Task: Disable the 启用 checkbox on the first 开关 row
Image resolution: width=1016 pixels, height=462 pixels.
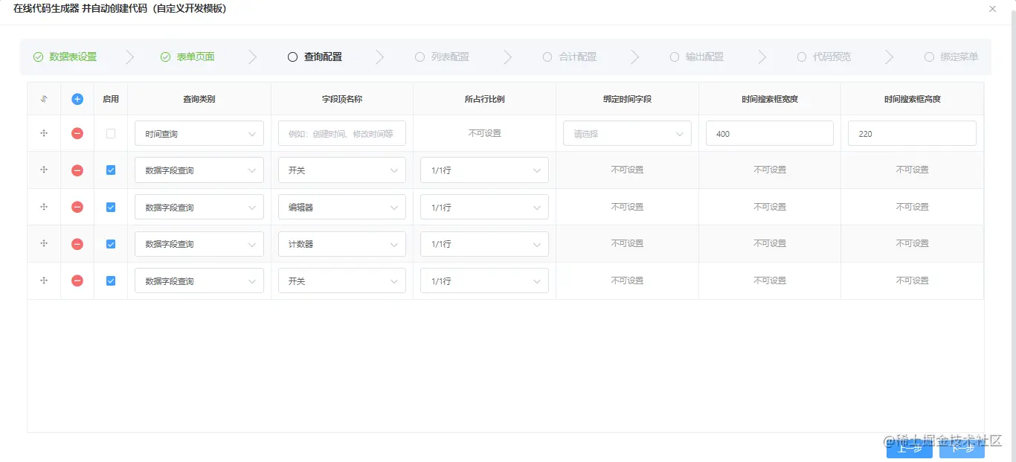Action: click(110, 170)
